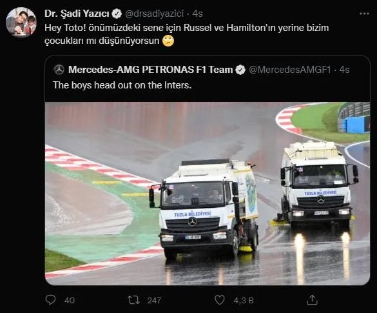Click the retweet count 247

tap(154, 301)
